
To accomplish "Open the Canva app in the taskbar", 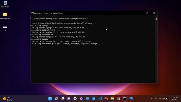I will pyautogui.click(x=87, y=99).
